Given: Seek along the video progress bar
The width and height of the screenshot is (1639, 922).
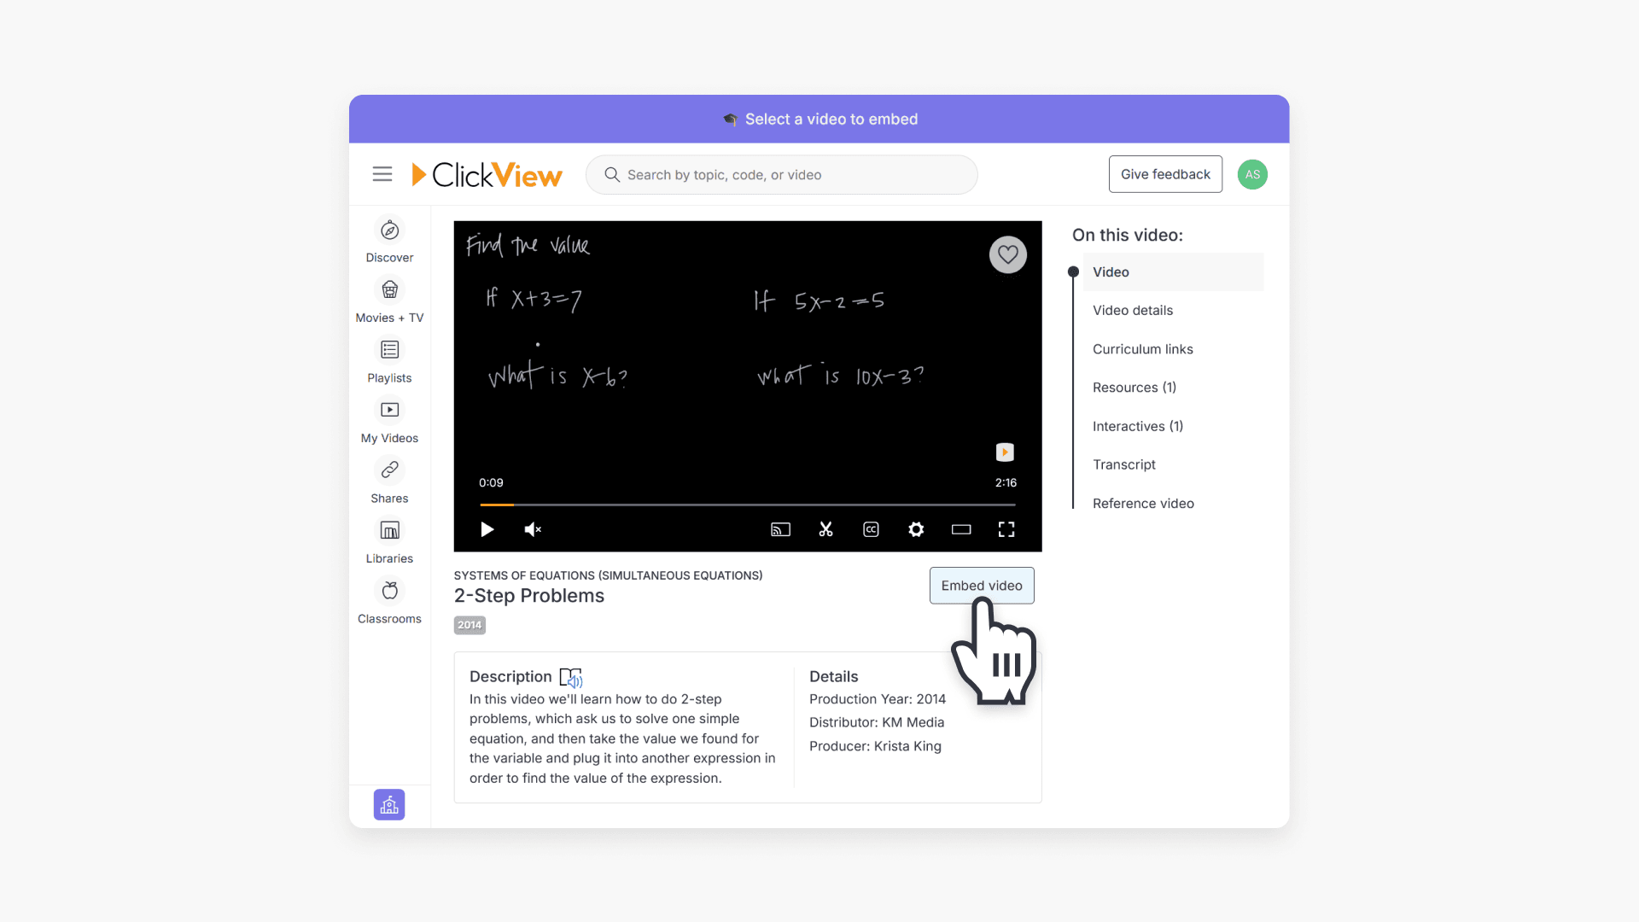Looking at the screenshot, I should coord(747,505).
